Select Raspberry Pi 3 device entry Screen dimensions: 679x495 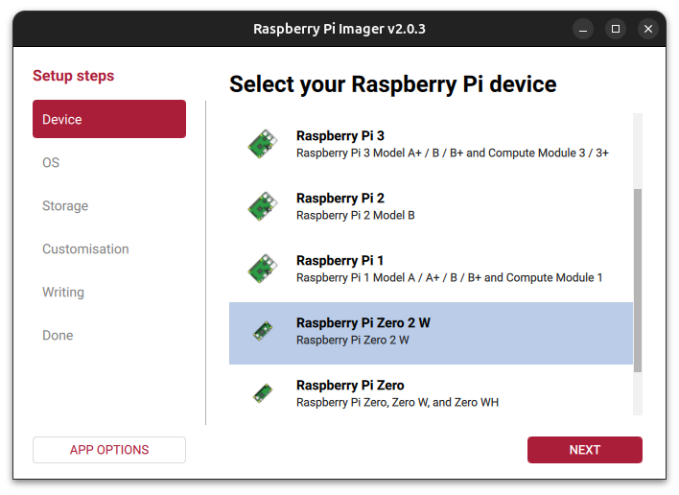click(339, 136)
